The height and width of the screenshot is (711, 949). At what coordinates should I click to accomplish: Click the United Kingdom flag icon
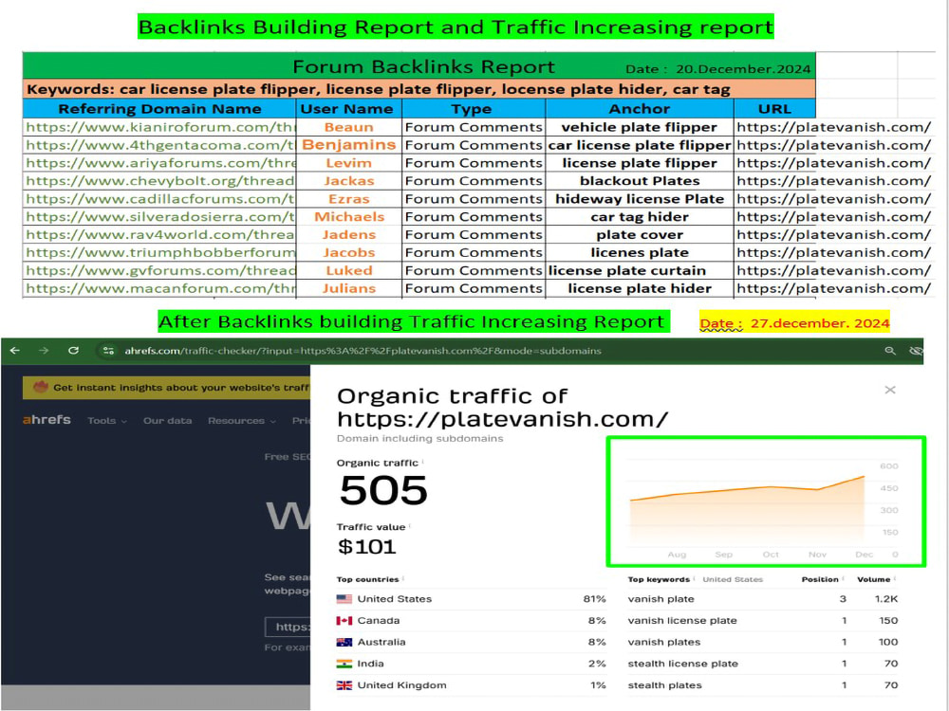(x=344, y=685)
